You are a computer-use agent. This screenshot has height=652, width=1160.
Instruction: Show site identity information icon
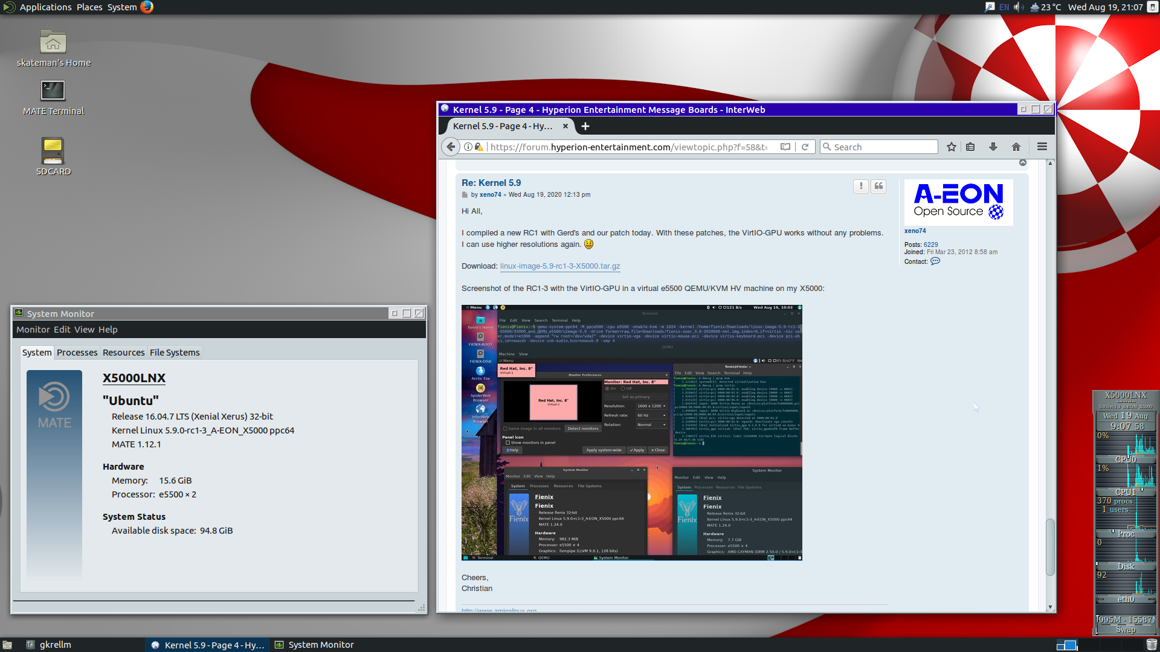click(x=468, y=147)
